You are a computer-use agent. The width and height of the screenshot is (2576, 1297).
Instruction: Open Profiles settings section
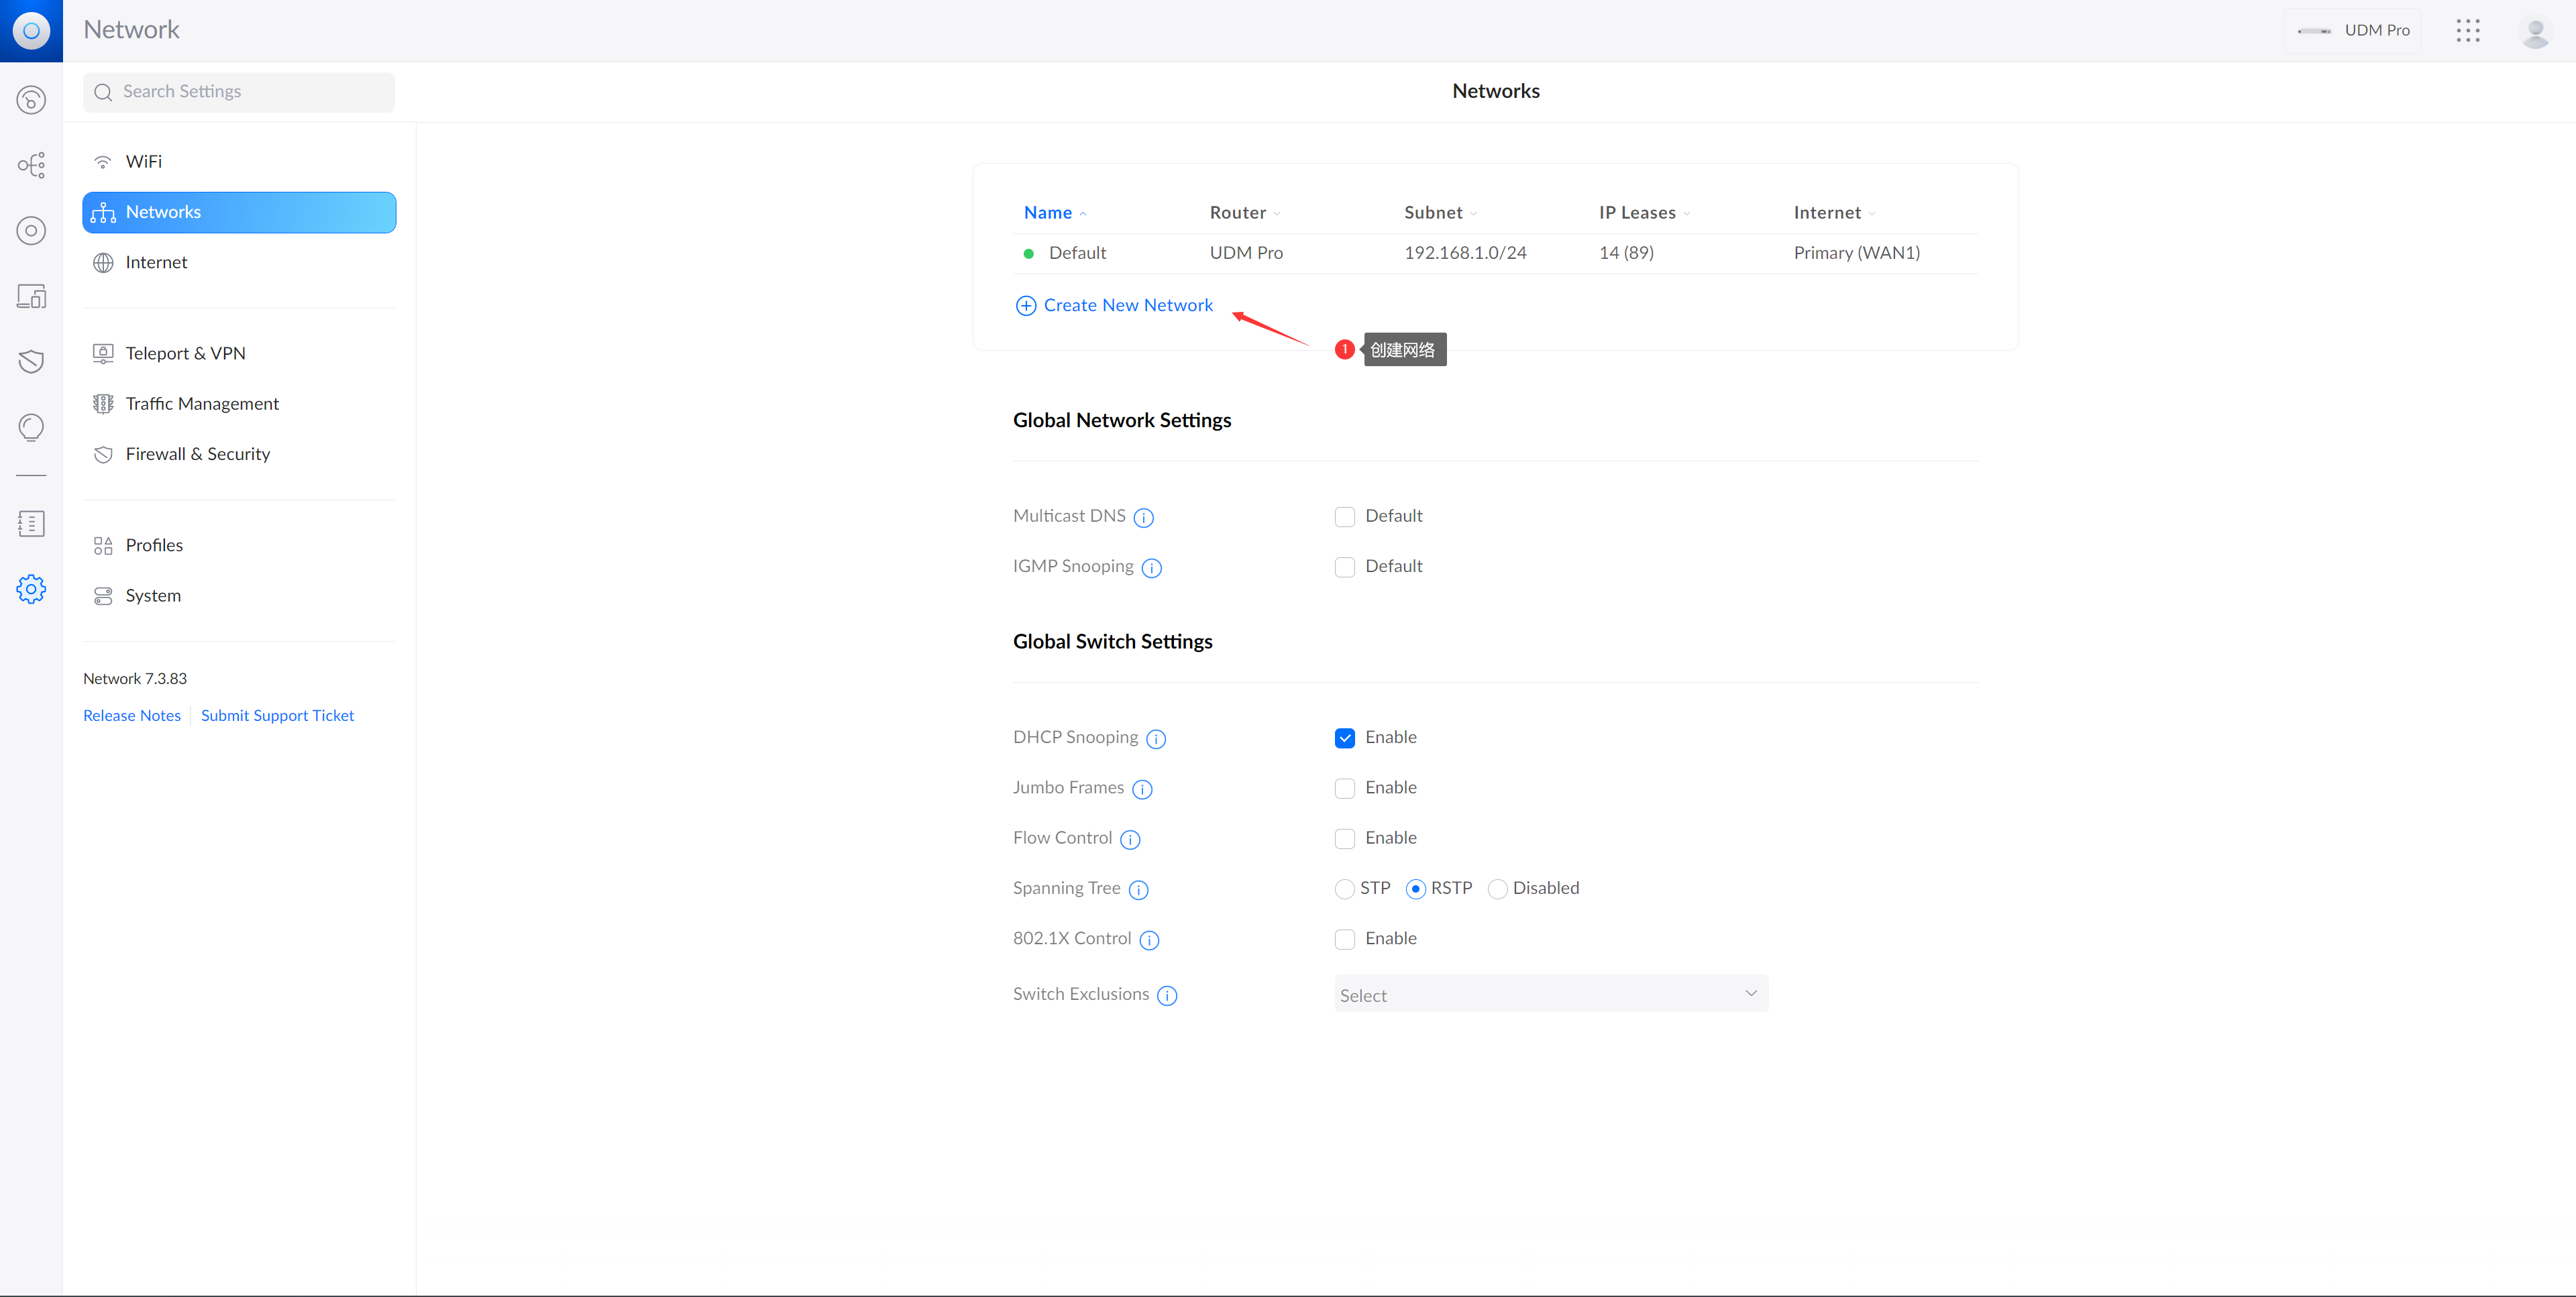pyautogui.click(x=239, y=546)
